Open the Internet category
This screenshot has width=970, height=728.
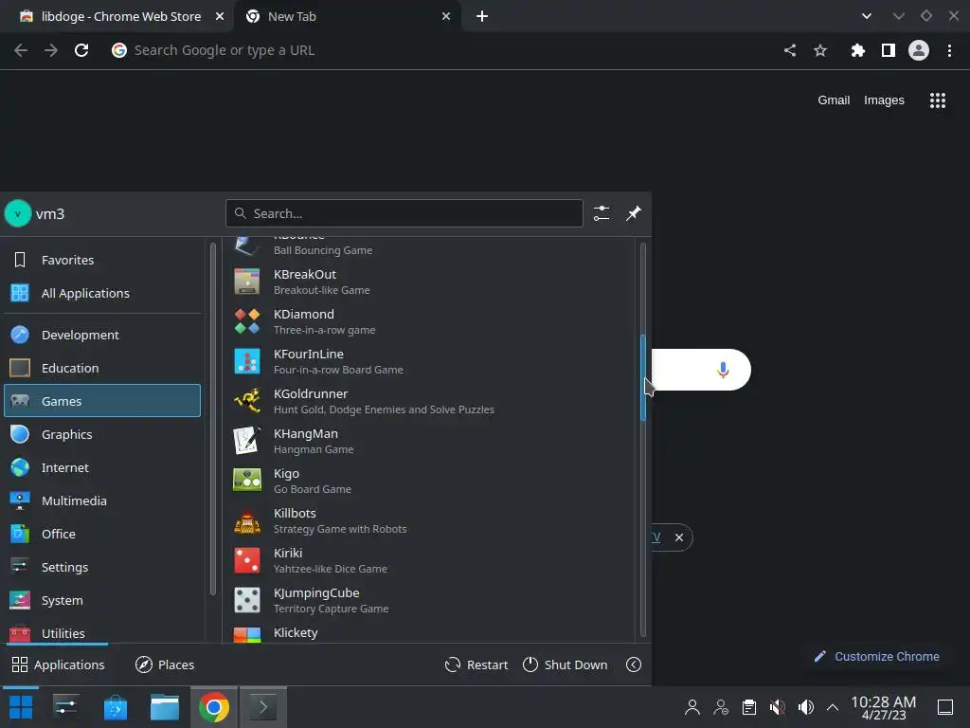[102, 467]
